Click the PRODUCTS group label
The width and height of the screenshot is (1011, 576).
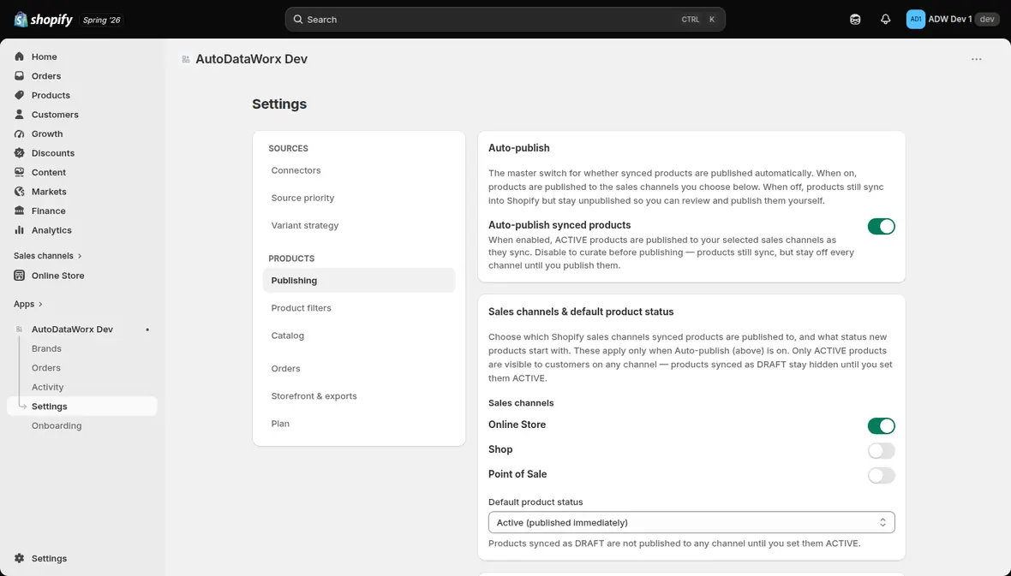(291, 258)
